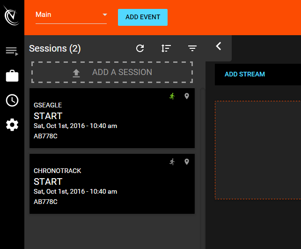This screenshot has width=301, height=249.
Task: Open the settings gear icon
Action: click(x=12, y=125)
